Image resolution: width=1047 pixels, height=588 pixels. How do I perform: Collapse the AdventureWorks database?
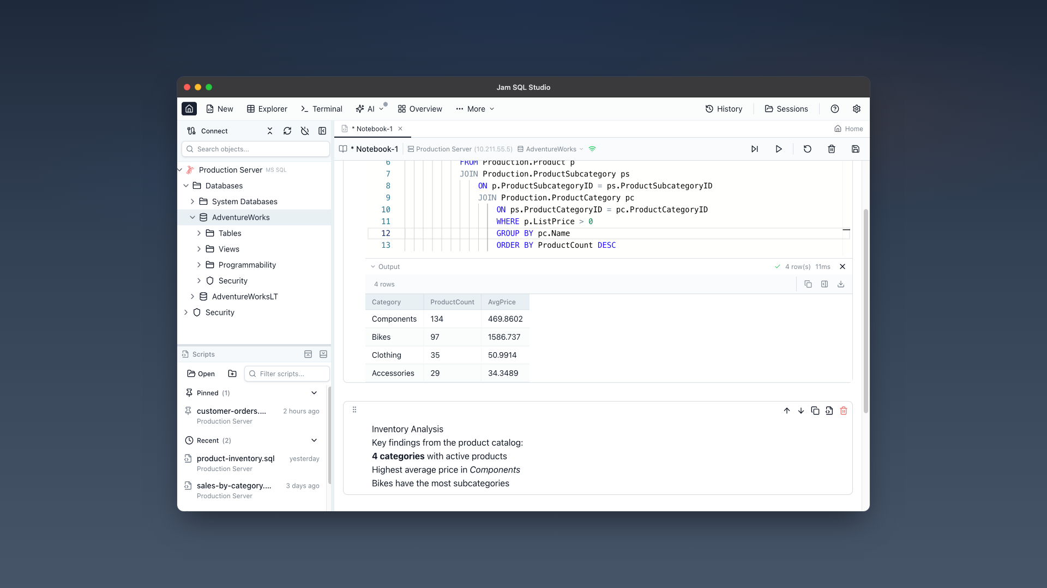pyautogui.click(x=192, y=217)
